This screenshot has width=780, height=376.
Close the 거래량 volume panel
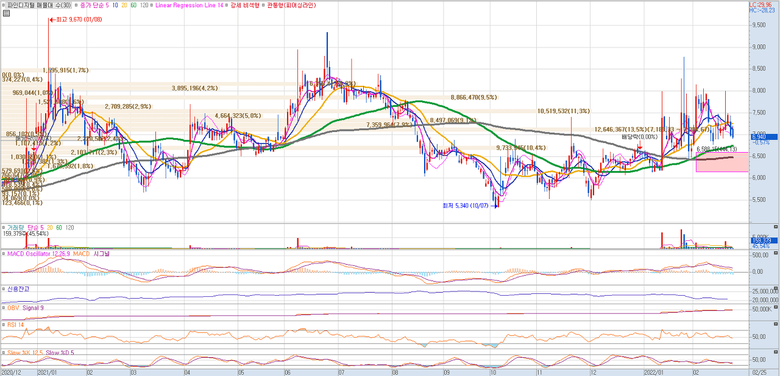click(775, 227)
